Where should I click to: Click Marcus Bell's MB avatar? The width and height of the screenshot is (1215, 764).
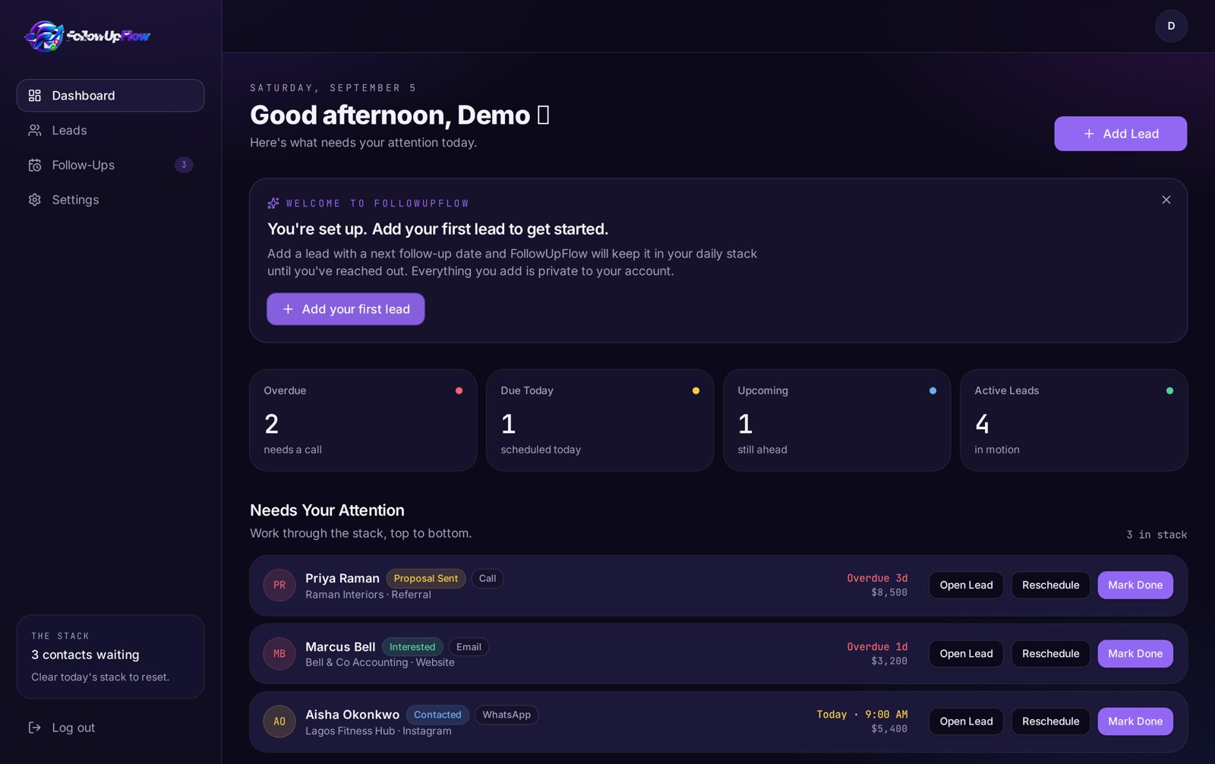point(279,654)
